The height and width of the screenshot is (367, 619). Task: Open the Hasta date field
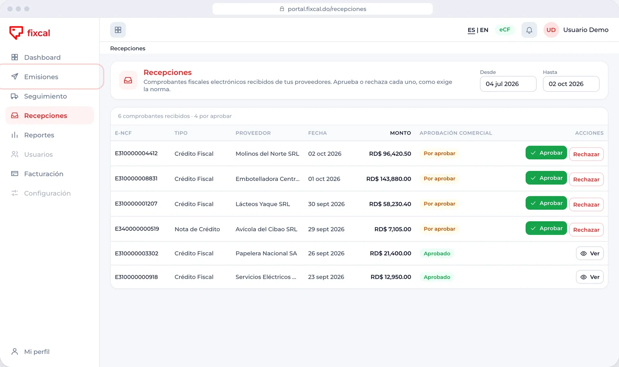coord(571,84)
